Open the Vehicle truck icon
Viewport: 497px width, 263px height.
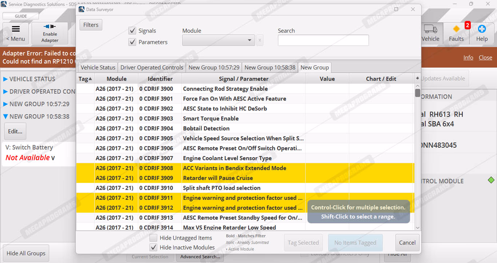pyautogui.click(x=430, y=29)
